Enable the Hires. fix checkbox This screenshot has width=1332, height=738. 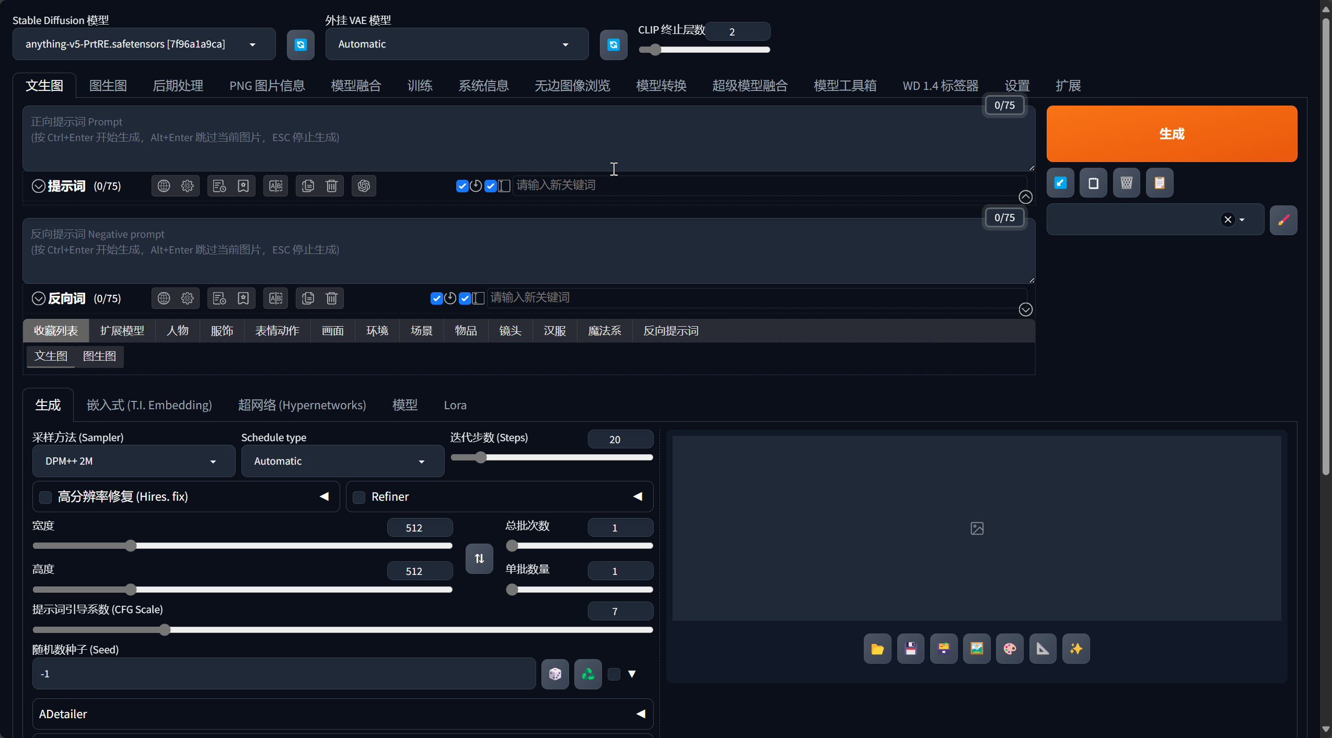click(46, 497)
